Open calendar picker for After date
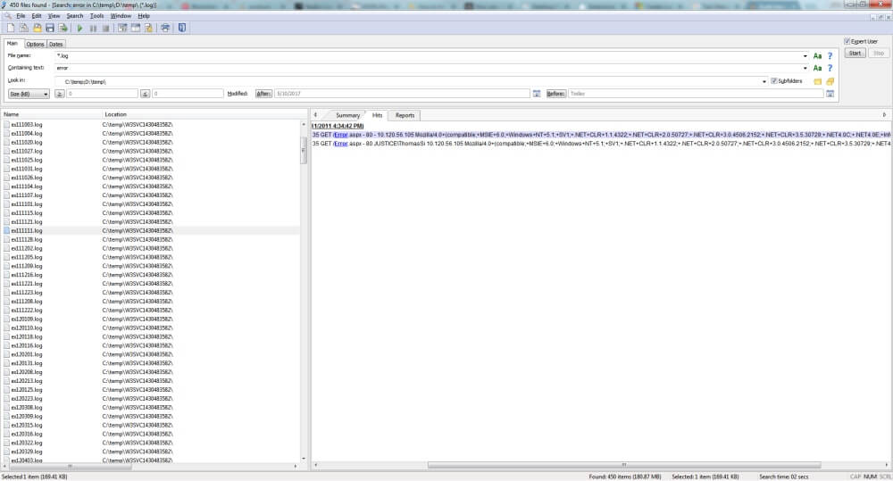The height and width of the screenshot is (481, 893). [x=537, y=94]
